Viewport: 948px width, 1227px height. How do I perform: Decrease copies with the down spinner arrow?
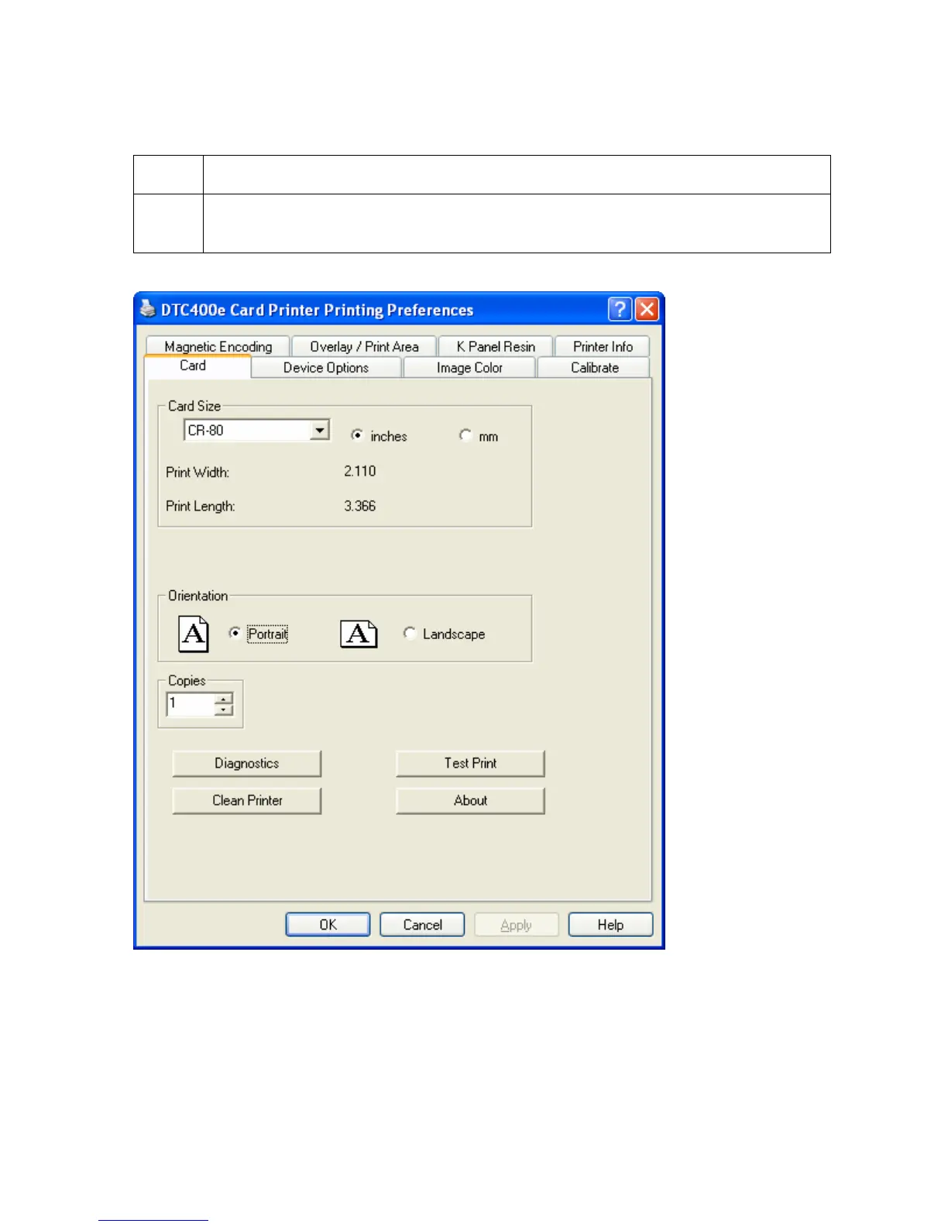(x=224, y=710)
